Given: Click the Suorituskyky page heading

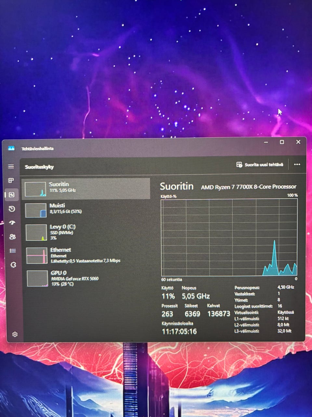Looking at the screenshot, I should coord(39,167).
